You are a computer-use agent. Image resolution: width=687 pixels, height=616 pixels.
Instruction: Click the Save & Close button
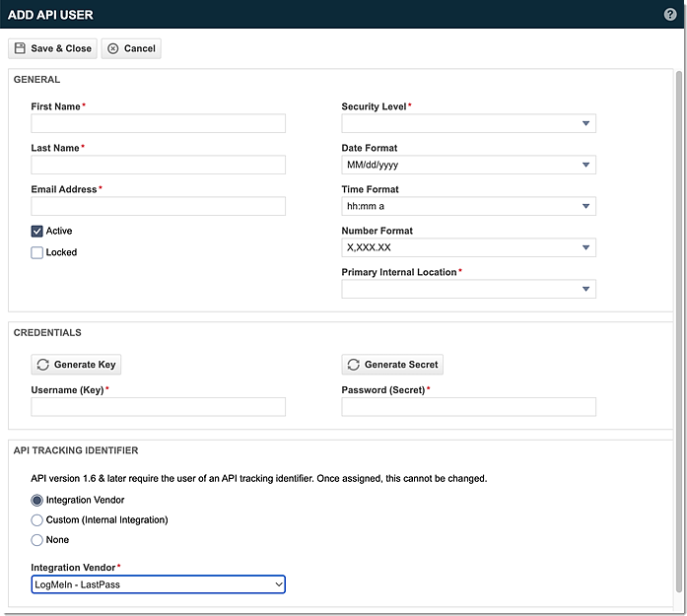pyautogui.click(x=53, y=48)
